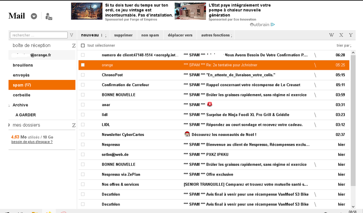Expand the Archive folder tree
363x213 pixels.
(x=9, y=105)
